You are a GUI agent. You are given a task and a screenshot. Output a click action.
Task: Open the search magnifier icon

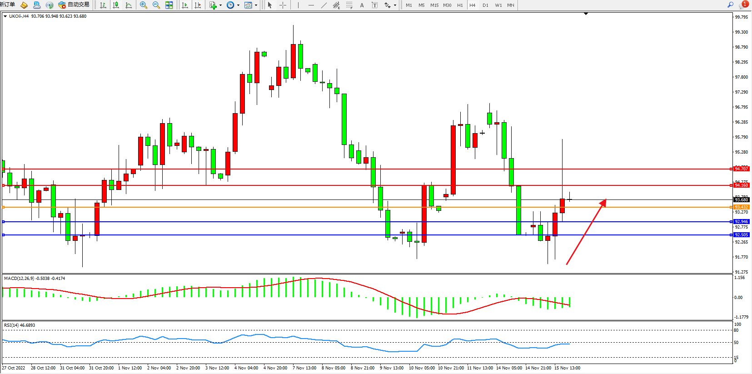[730, 5]
